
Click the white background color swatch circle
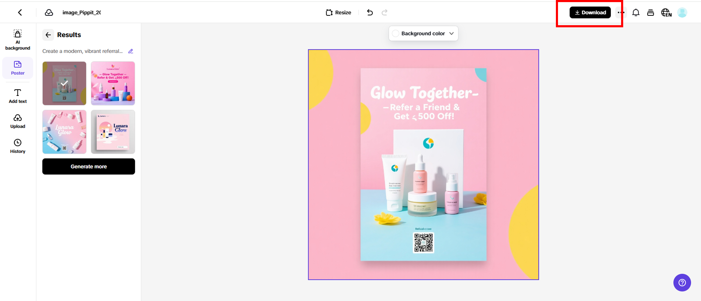[396, 34]
